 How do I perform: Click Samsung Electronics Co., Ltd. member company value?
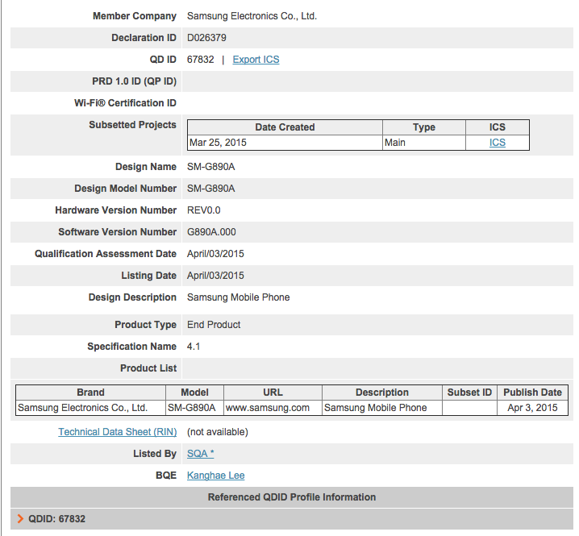coord(252,16)
